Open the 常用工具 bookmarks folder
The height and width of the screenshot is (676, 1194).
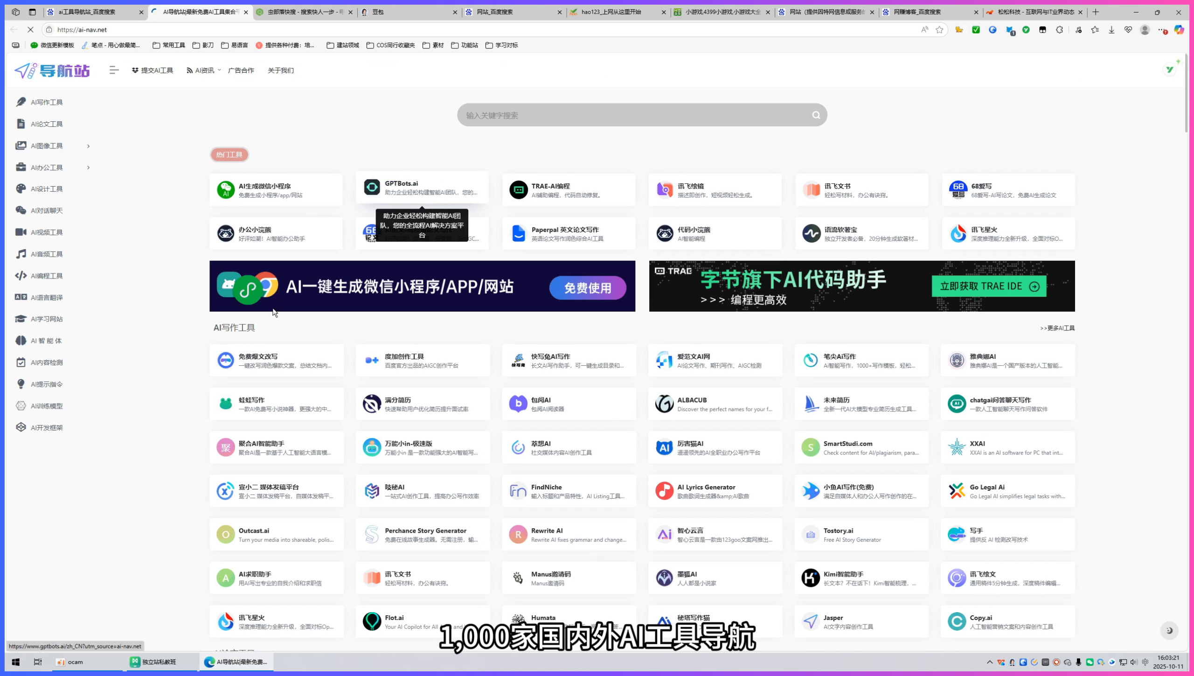click(169, 45)
